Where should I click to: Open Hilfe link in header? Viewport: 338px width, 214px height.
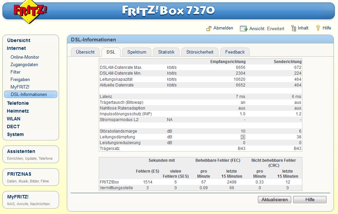(326, 28)
